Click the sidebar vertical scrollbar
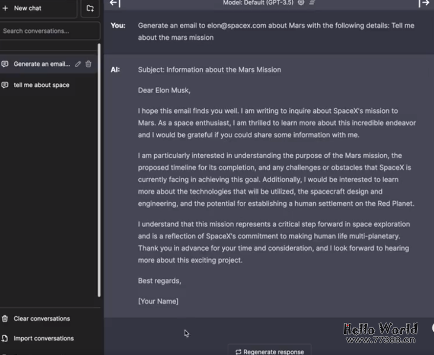The width and height of the screenshot is (434, 355). pos(99,170)
